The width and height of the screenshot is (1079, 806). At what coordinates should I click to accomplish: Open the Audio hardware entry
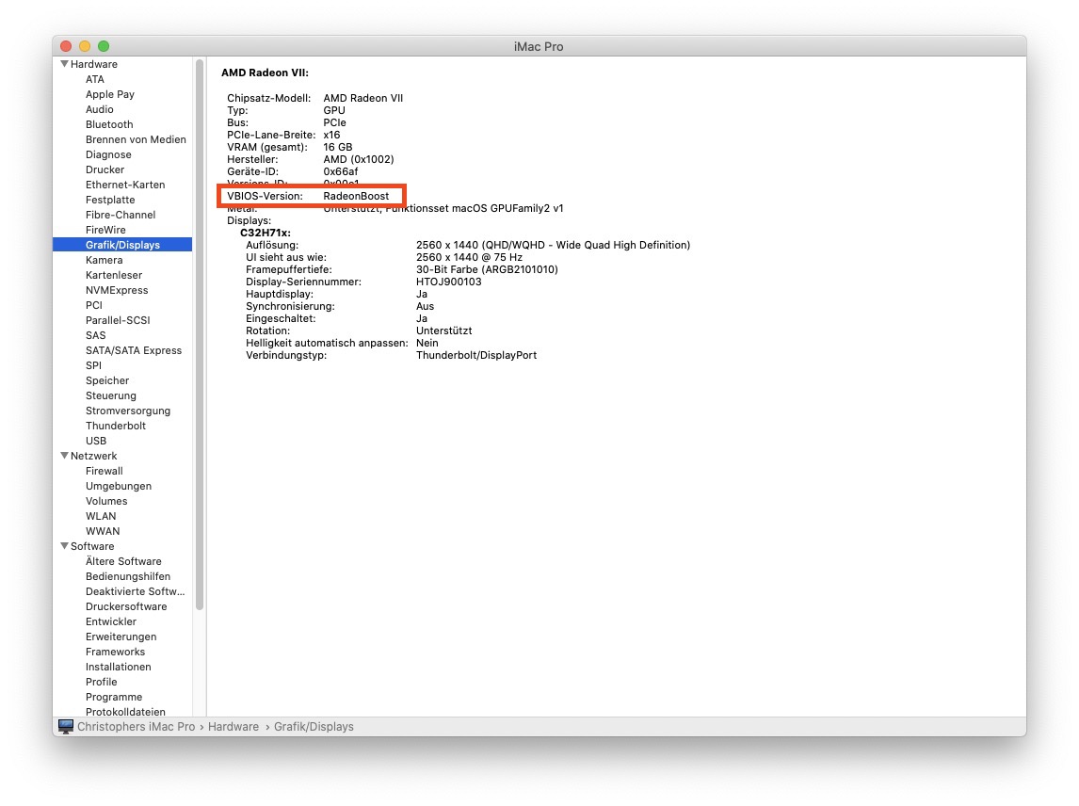tap(100, 109)
